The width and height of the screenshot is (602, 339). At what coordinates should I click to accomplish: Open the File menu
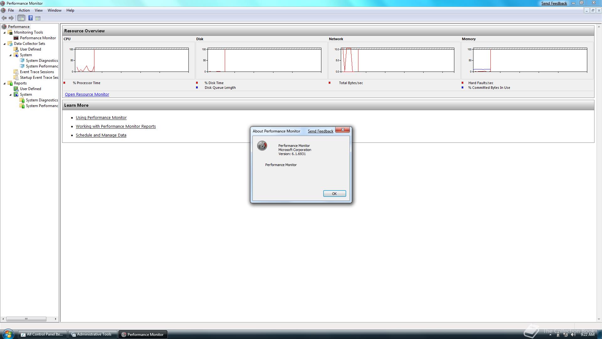tap(11, 10)
